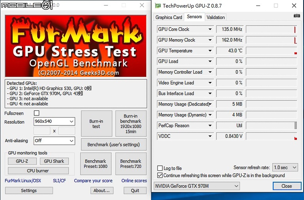Click the 43.0 °C temperature value
This screenshot has height=200, width=304.
coord(230,51)
